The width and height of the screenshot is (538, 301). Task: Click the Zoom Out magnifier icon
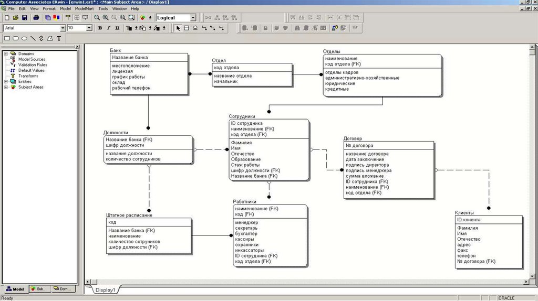point(97,18)
